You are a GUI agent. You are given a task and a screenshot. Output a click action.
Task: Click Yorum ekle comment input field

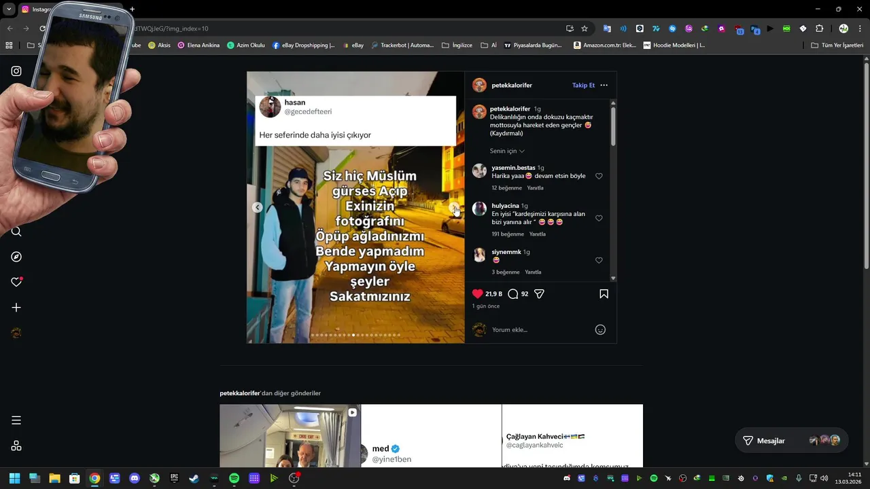tap(540, 329)
